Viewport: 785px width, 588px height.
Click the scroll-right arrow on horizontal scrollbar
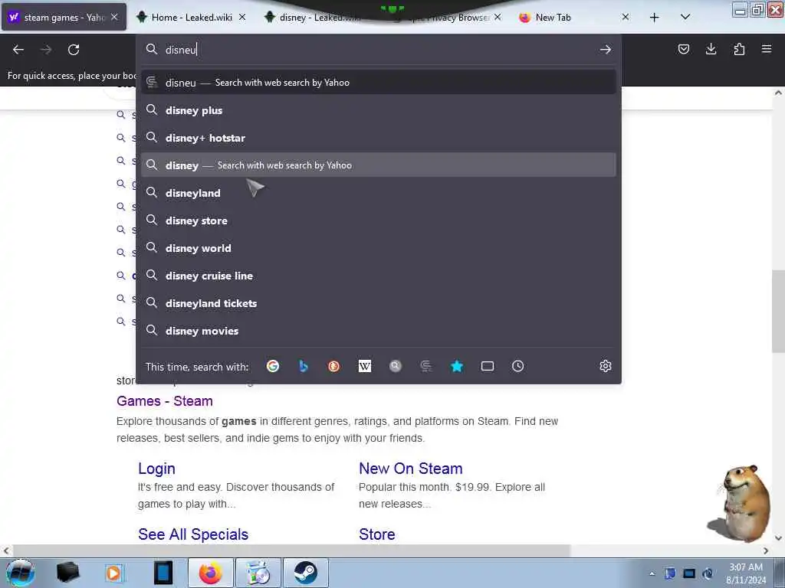(766, 550)
